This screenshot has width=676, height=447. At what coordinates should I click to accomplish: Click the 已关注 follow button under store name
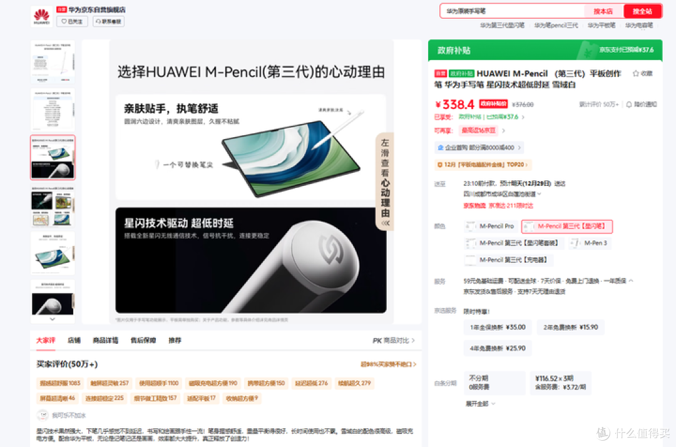pos(72,21)
